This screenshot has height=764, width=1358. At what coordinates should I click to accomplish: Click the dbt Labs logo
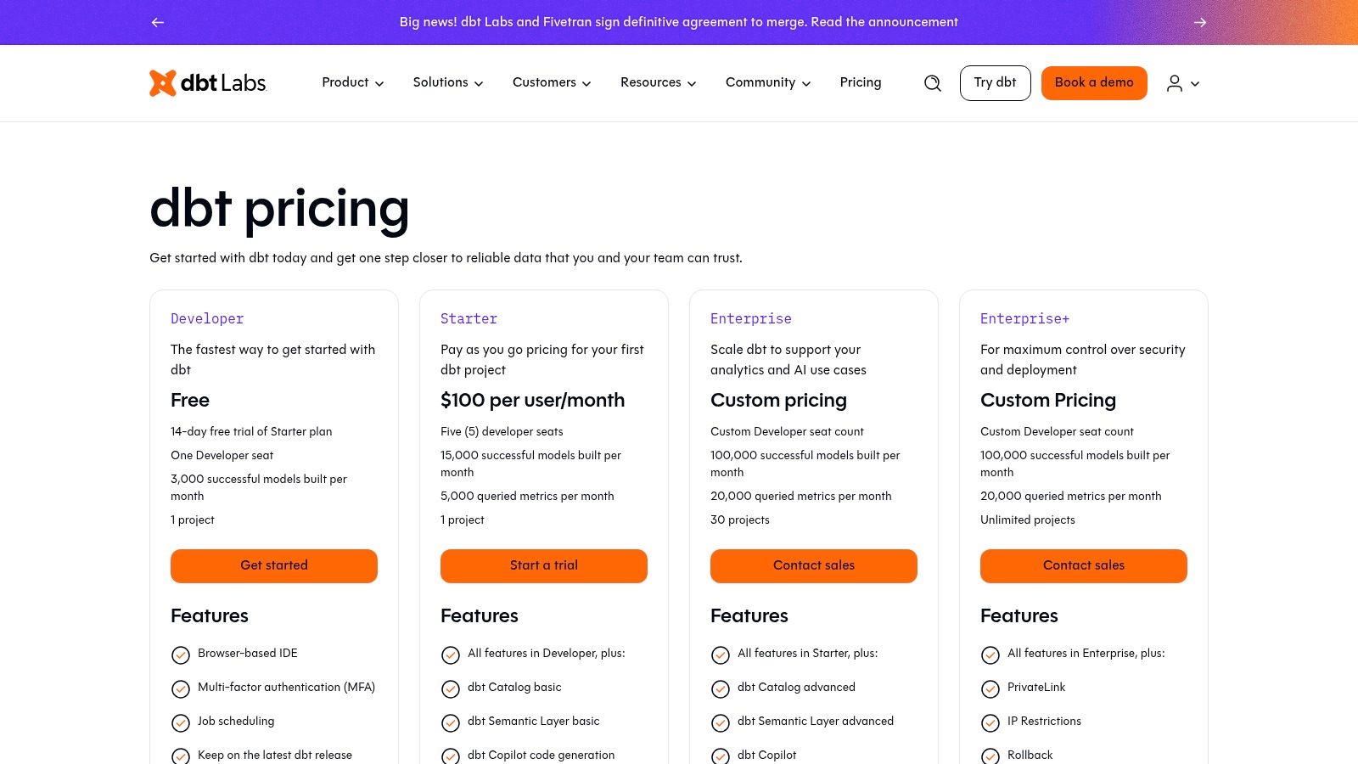coord(208,83)
